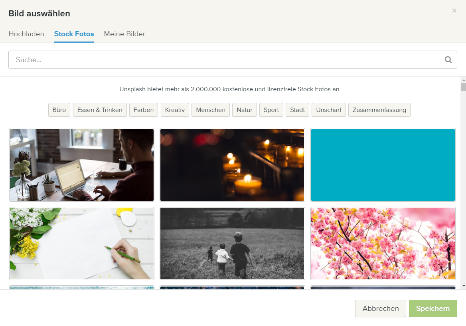The image size is (466, 326).
Task: Click the Abbrechen button
Action: 380,308
